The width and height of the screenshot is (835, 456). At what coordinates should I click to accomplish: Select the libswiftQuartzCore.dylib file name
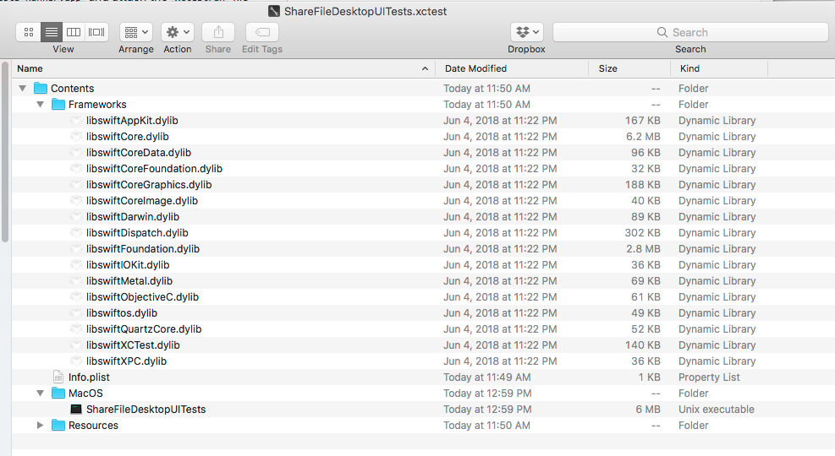point(144,329)
